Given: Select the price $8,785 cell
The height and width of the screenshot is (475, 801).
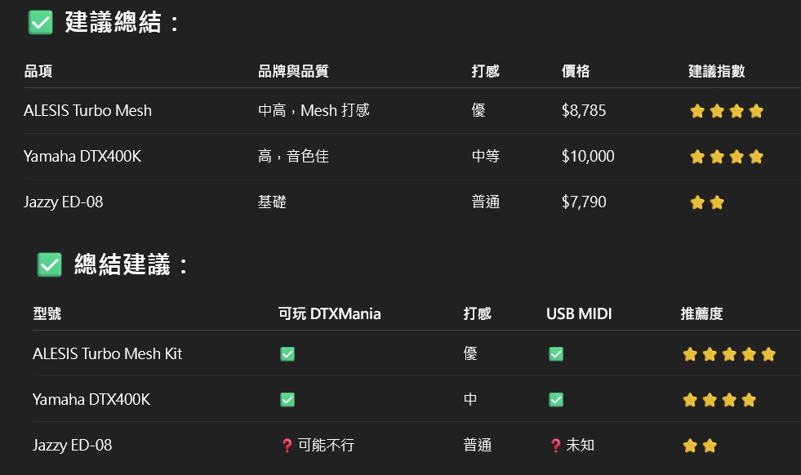Looking at the screenshot, I should (584, 110).
